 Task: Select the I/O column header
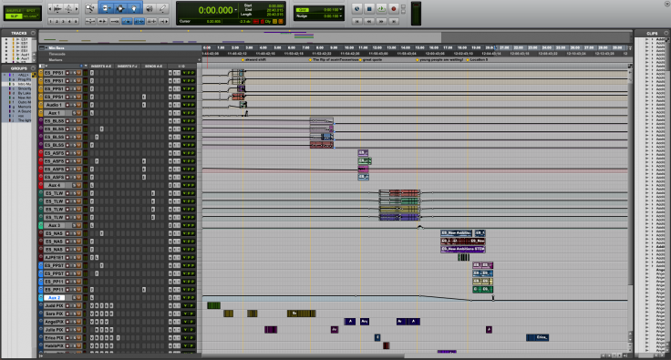pyautogui.click(x=181, y=67)
